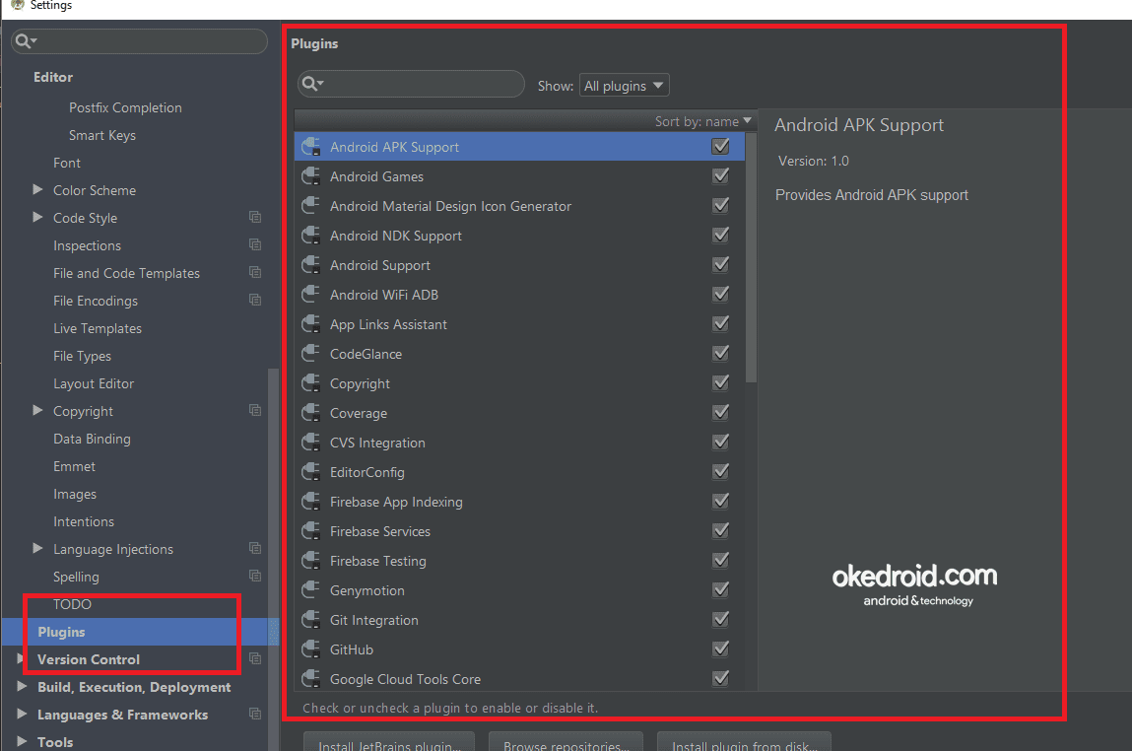Click the Git Integration plugin icon
The height and width of the screenshot is (751, 1132).
tap(309, 619)
